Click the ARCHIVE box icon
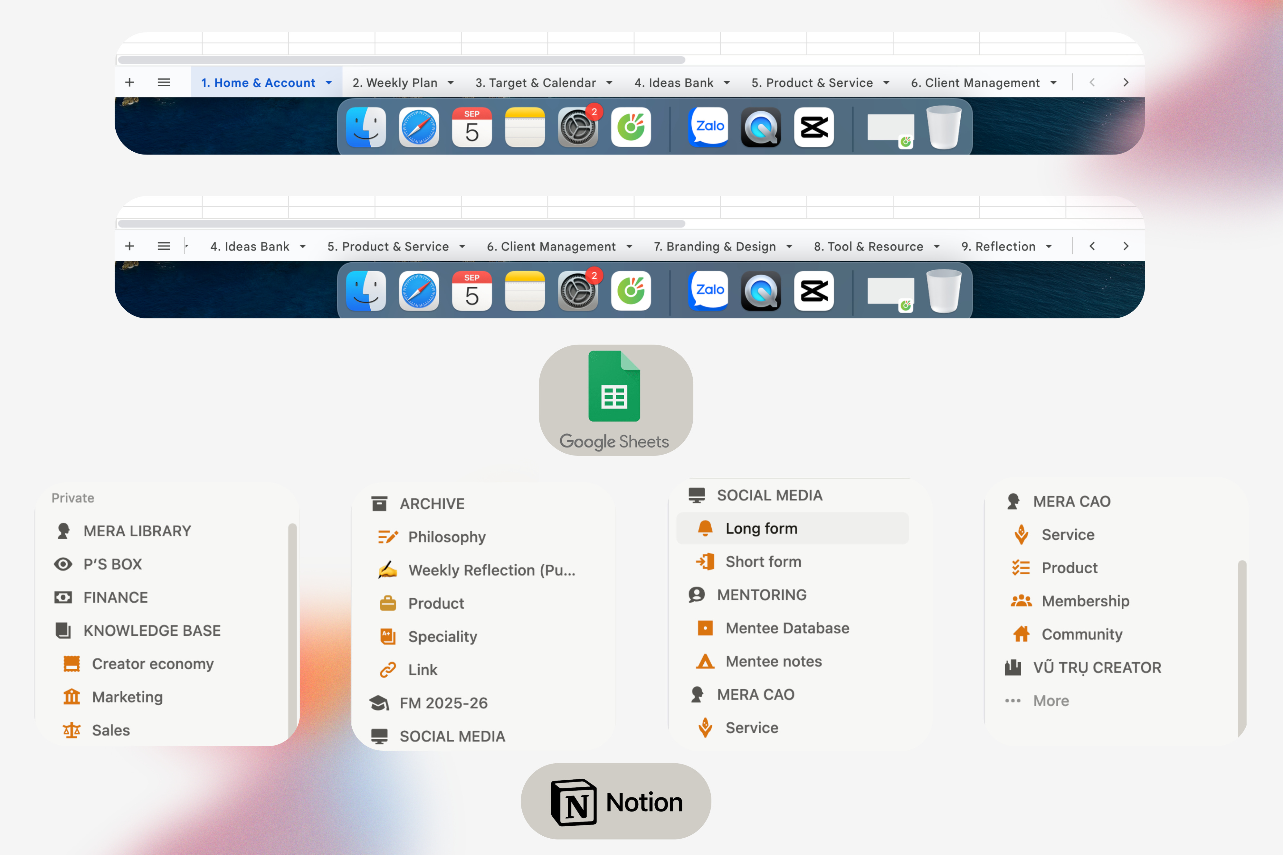Viewport: 1283px width, 855px height. coord(379,503)
